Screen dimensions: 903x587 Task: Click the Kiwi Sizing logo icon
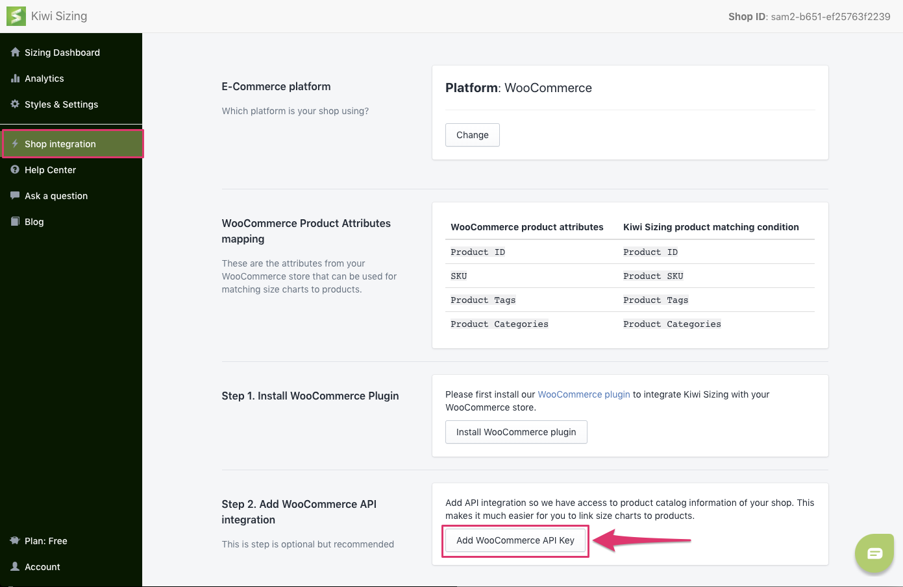tap(16, 16)
